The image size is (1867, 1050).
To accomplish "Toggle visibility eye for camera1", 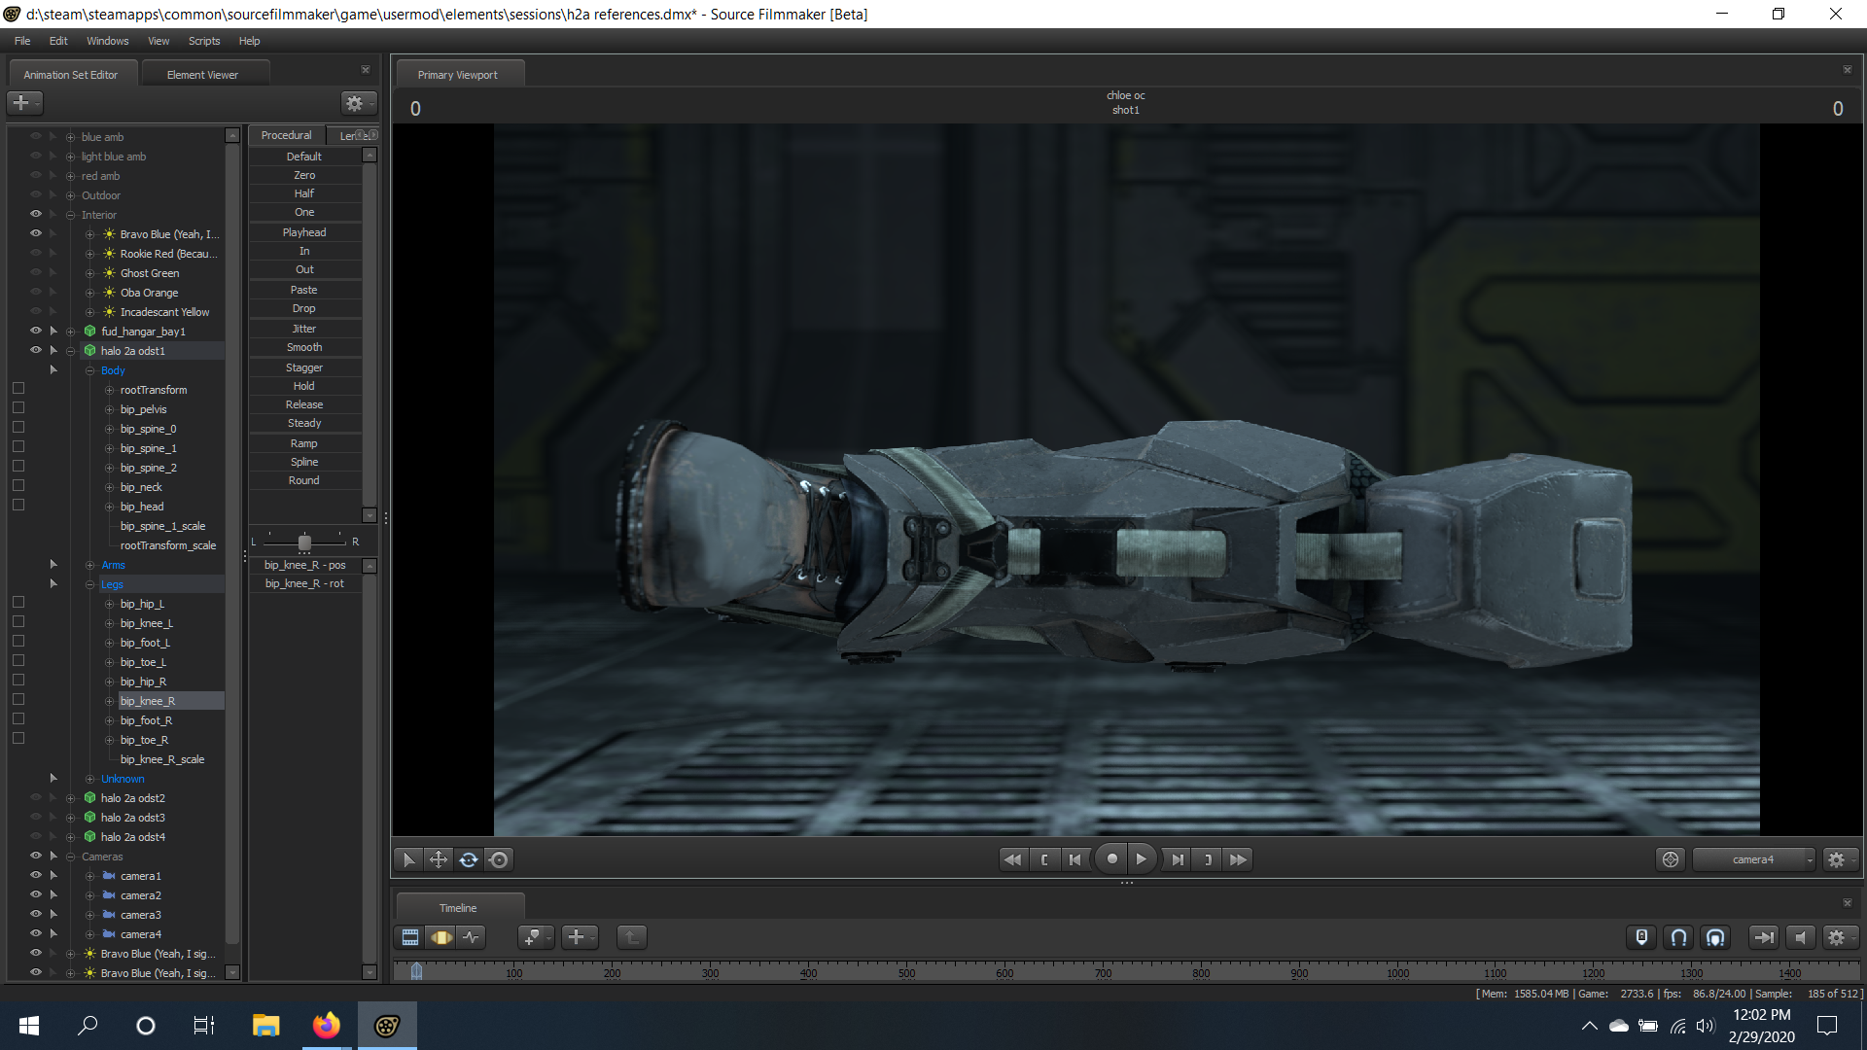I will click(x=36, y=875).
